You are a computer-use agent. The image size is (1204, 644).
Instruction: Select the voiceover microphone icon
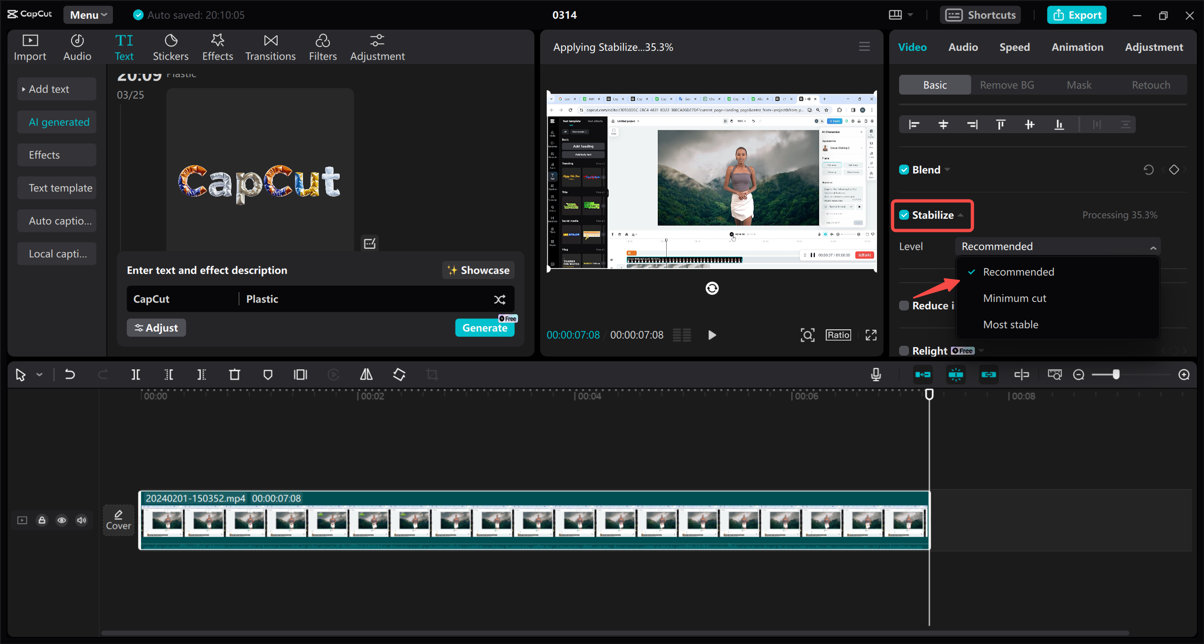coord(876,374)
